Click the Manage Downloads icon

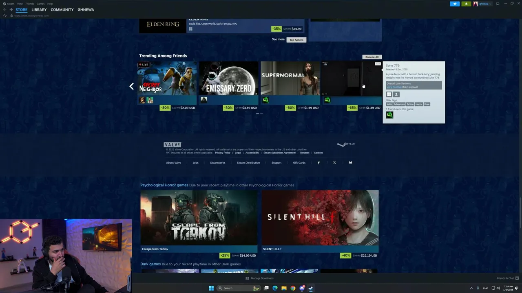click(x=247, y=278)
